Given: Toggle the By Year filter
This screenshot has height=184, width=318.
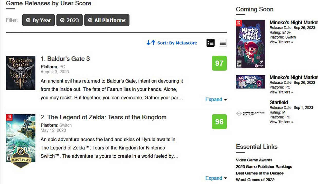Looking at the screenshot, I should 39,20.
